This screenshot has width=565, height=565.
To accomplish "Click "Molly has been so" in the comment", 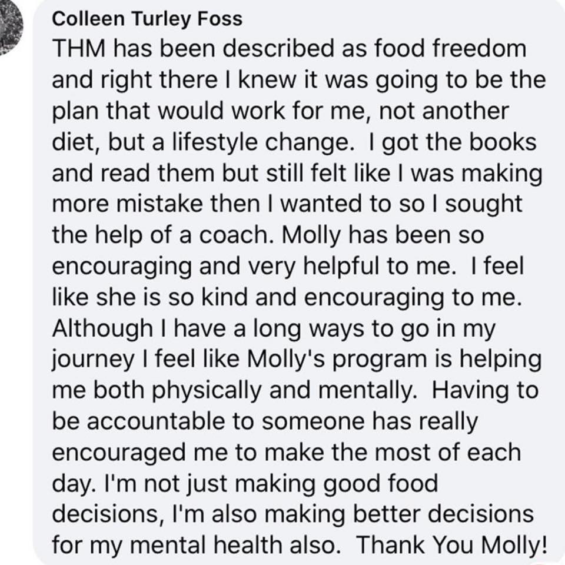I will (383, 235).
